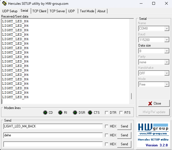Viewport: 172px width, 150px height.
Task: Click Close to close the serial port
Action: click(154, 103)
